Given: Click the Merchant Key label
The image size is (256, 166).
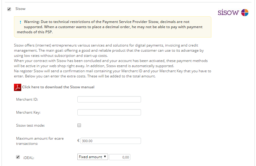Looking at the screenshot, I should (x=28, y=112).
